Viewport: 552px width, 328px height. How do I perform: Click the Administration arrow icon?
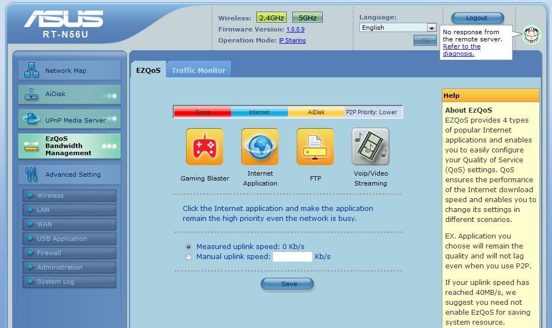[x=30, y=267]
